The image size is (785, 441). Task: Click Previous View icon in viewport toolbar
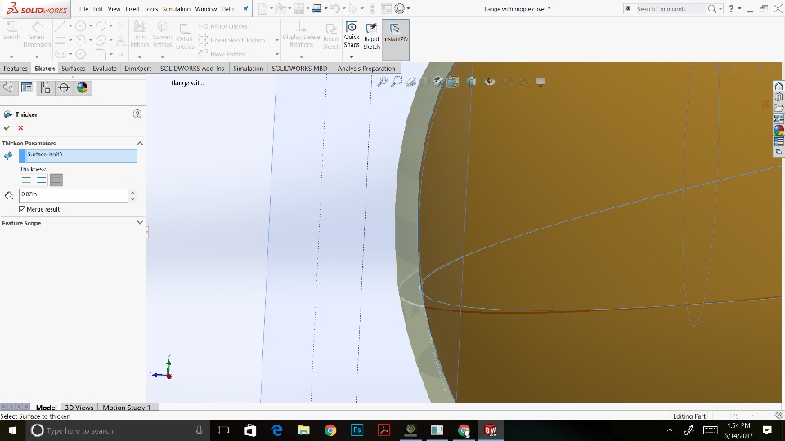click(x=411, y=82)
